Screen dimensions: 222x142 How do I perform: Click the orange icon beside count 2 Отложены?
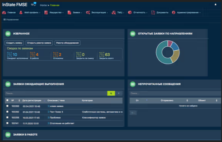[x=56, y=55]
